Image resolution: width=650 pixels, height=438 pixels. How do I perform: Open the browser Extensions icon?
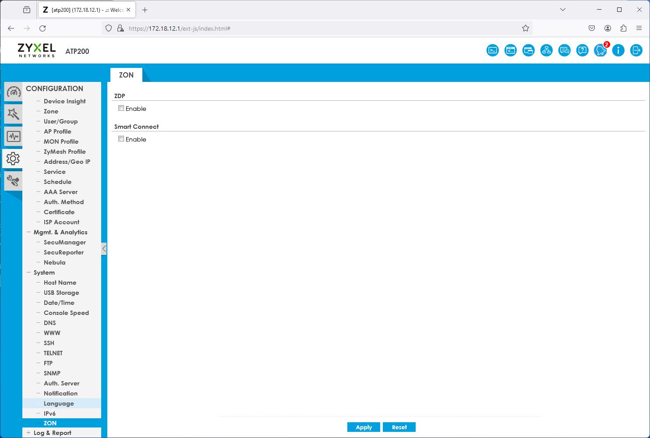[x=623, y=28]
